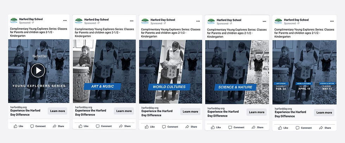
Task: Like the Science & Nature ad
Action: (x=216, y=128)
